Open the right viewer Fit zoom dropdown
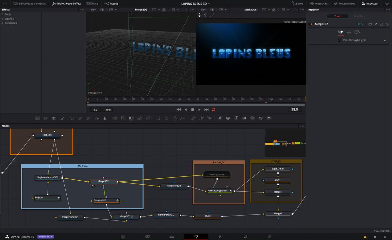 (x=204, y=10)
